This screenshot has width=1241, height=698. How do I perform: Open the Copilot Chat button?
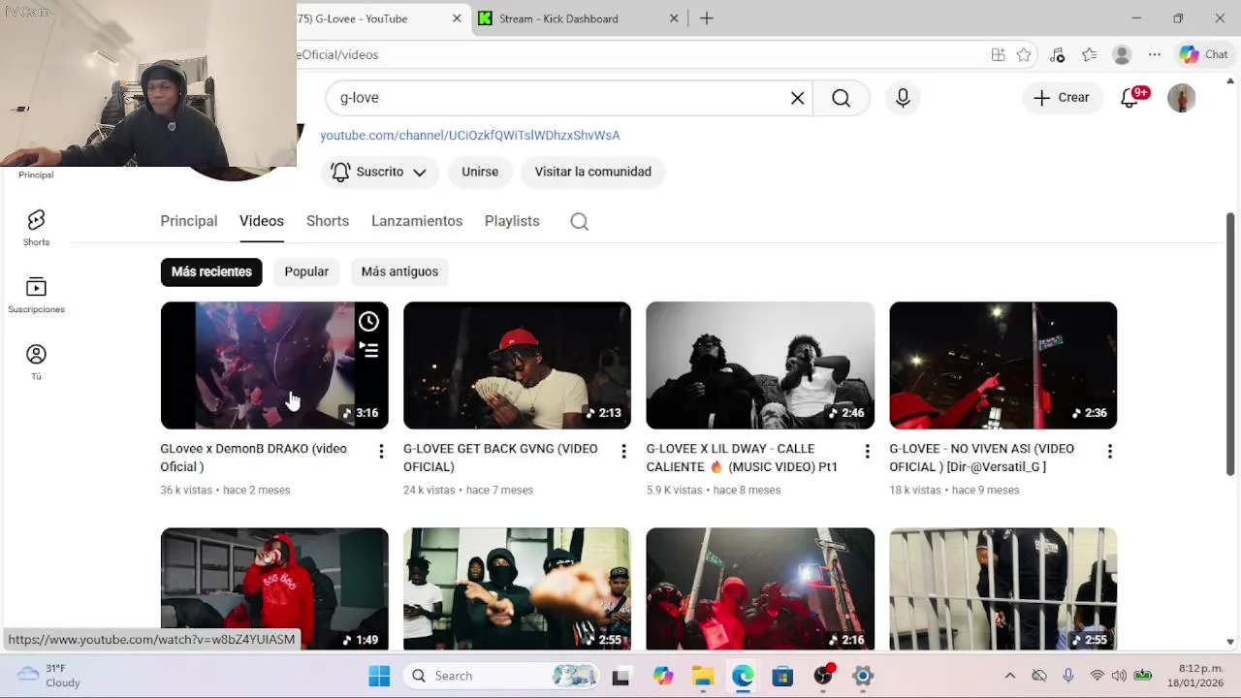(1204, 54)
